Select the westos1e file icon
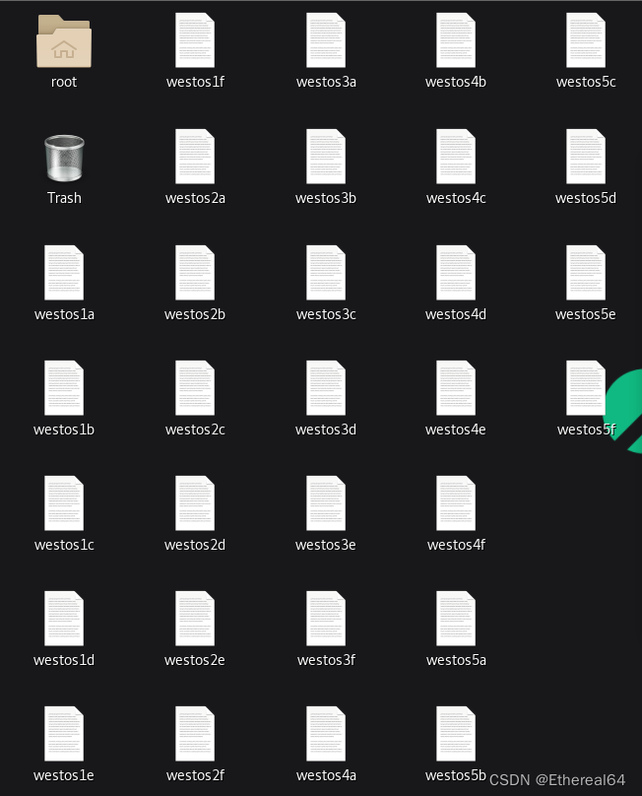The image size is (642, 796). click(x=64, y=734)
